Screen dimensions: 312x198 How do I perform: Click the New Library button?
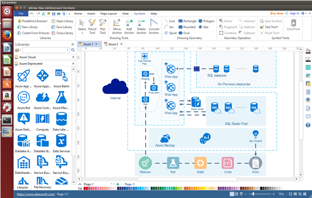pyautogui.click(x=30, y=27)
